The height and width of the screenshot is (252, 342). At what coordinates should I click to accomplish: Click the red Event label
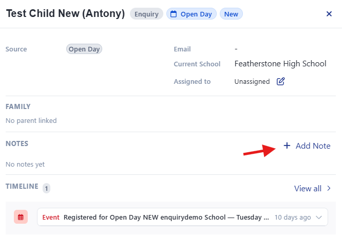pos(51,217)
